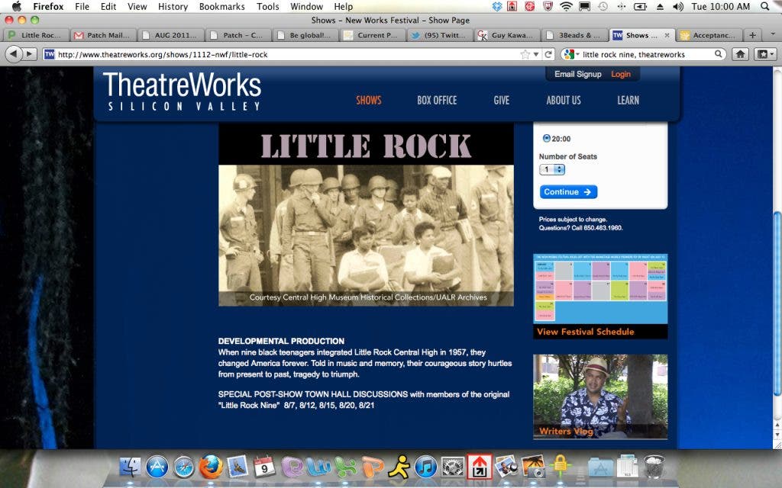Image resolution: width=782 pixels, height=488 pixels.
Task: Open View Festival Schedule calendar thumbnail
Action: coord(600,297)
